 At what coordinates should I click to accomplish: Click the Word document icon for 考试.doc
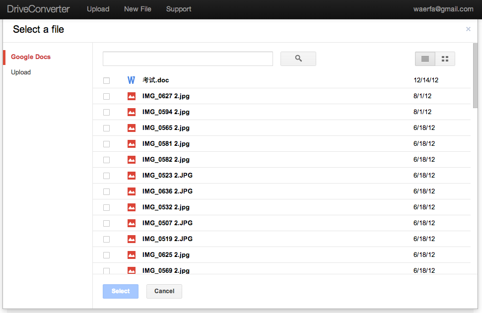[x=131, y=80]
